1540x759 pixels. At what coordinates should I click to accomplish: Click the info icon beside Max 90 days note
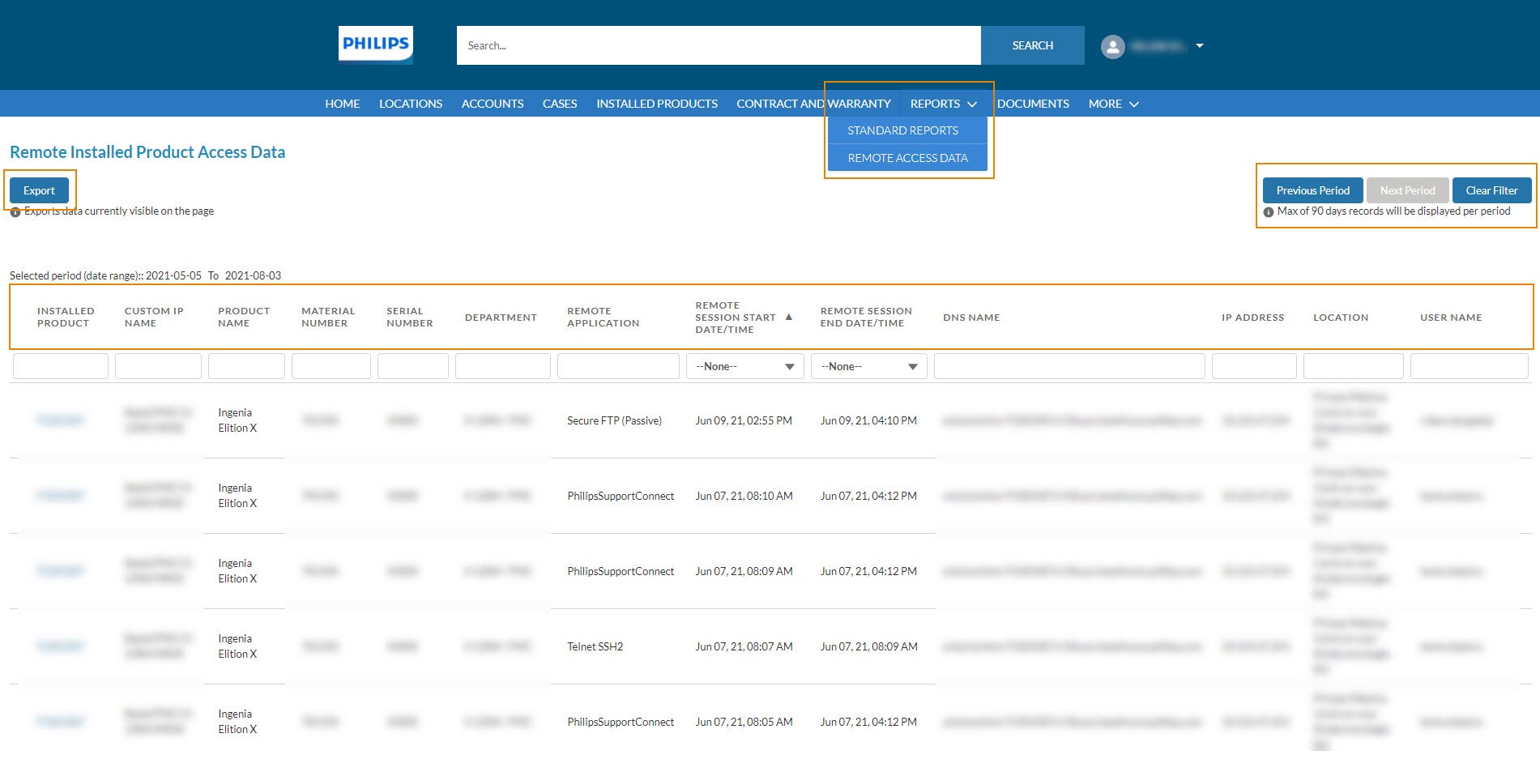(1268, 212)
